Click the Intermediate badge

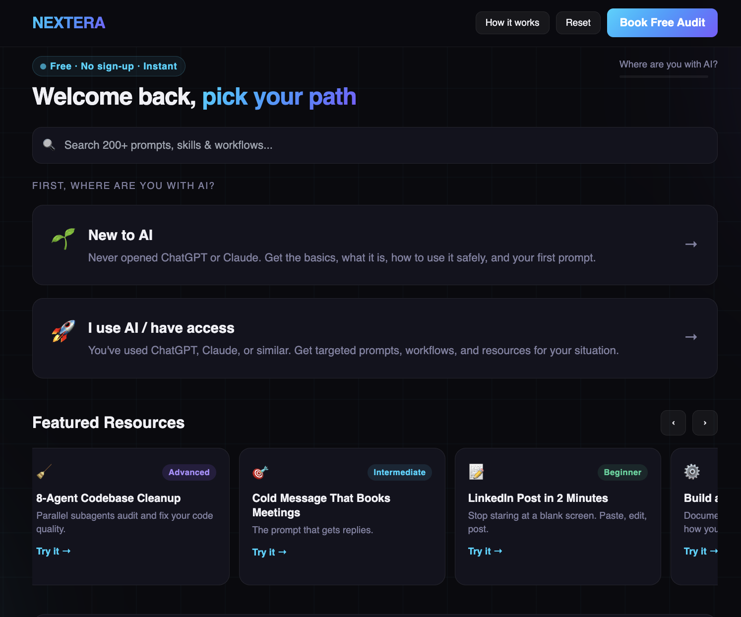pyautogui.click(x=399, y=472)
